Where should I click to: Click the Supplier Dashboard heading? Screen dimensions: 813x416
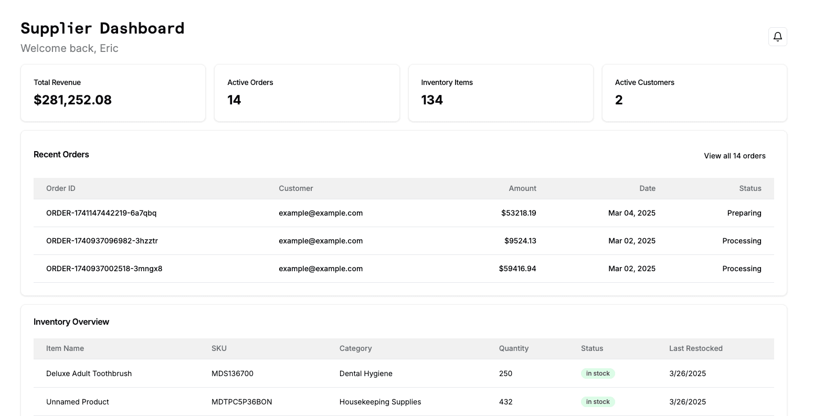(102, 28)
